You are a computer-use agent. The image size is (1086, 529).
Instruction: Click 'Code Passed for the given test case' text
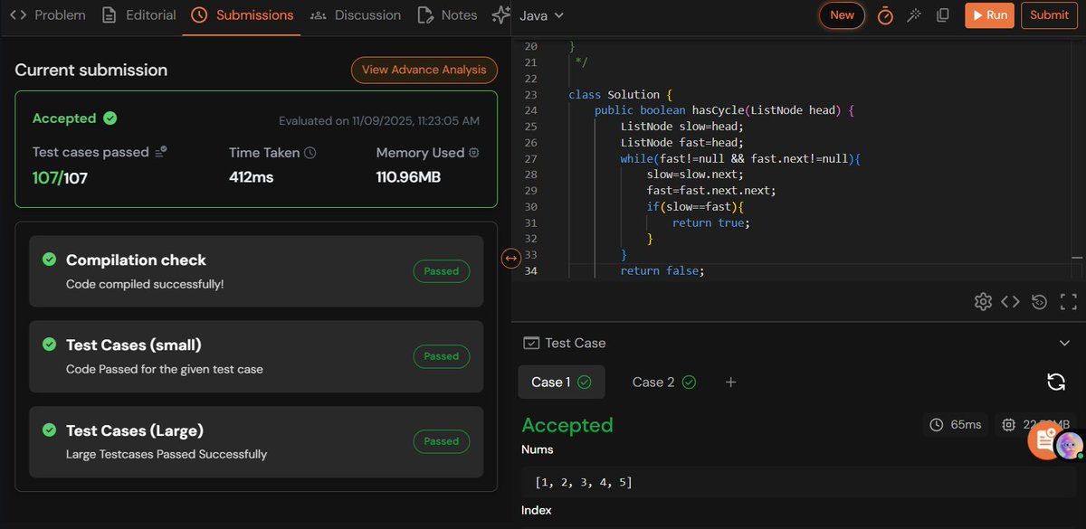[x=165, y=369]
